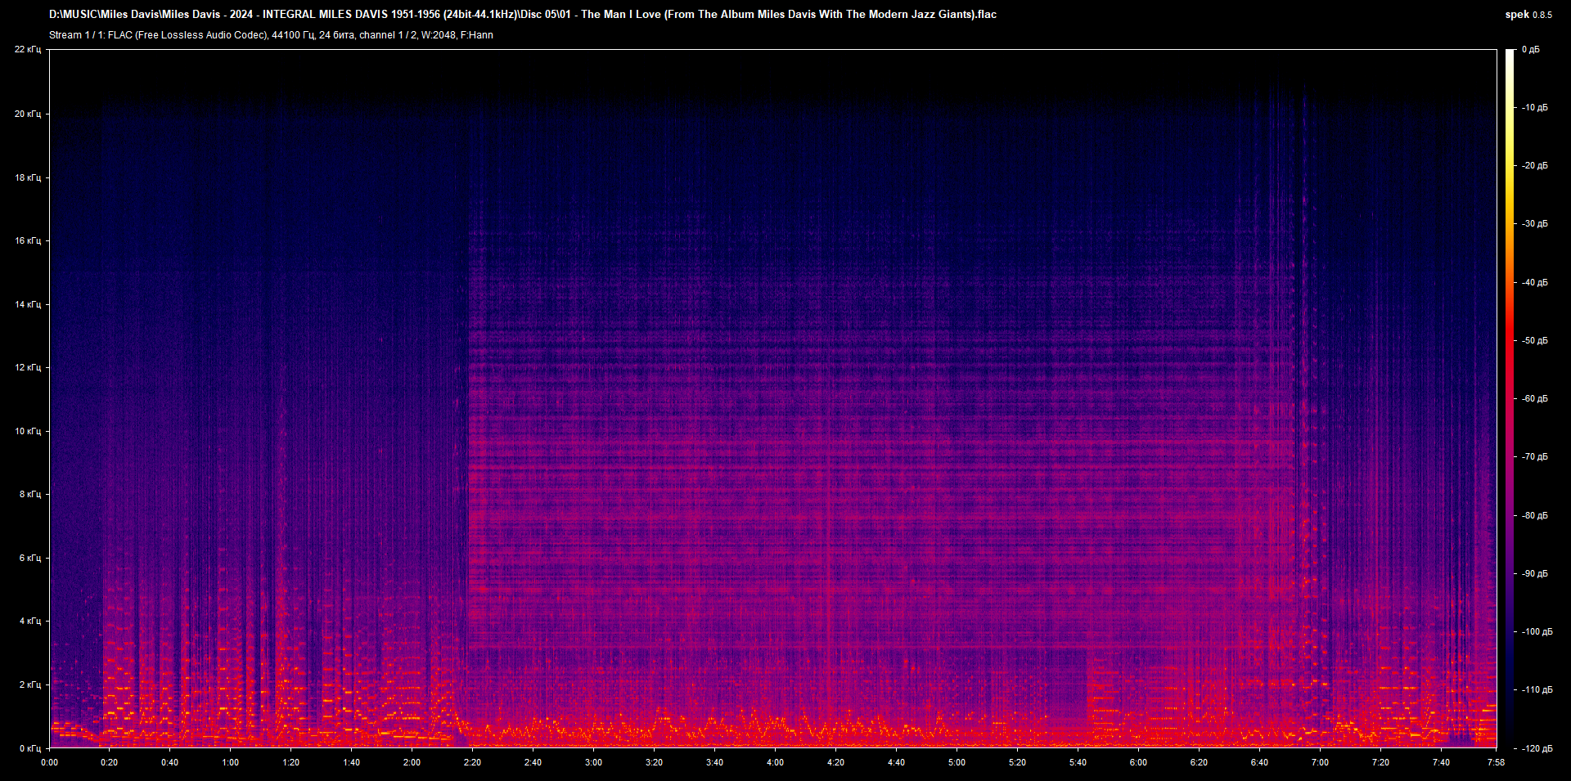Click the 4:00 time axis label
The height and width of the screenshot is (781, 1571).
[x=776, y=762]
